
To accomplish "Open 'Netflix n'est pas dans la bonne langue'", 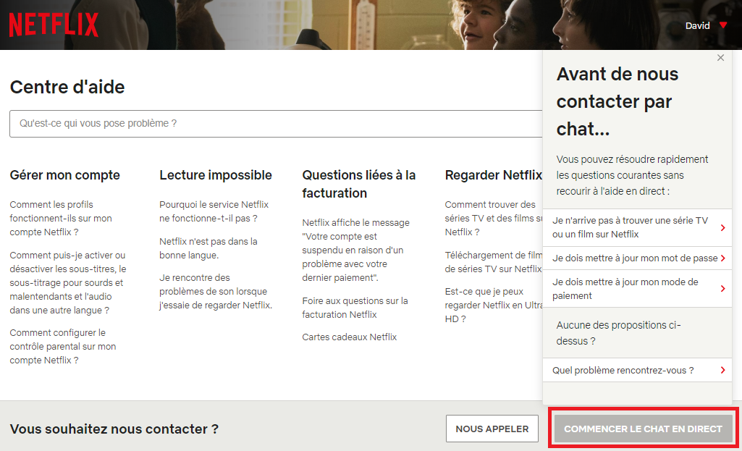I will pos(208,248).
